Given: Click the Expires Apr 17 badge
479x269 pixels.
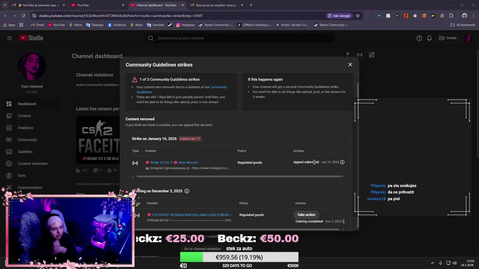Looking at the screenshot, I should (x=190, y=139).
